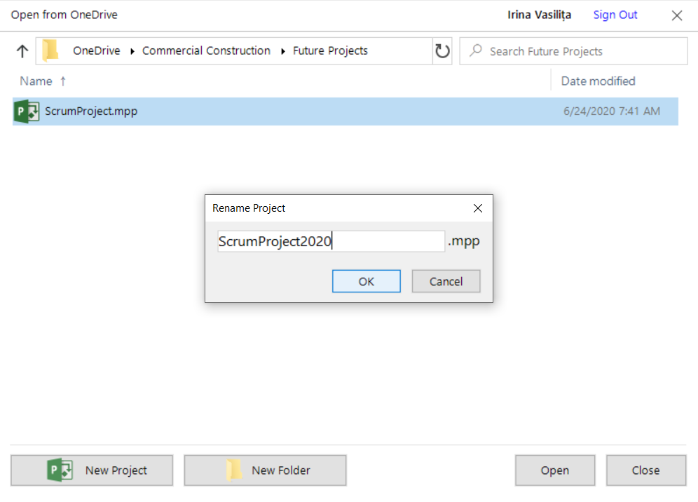Screen dimensions: 698x502
Task: Click the New Project button
Action: [x=92, y=470]
